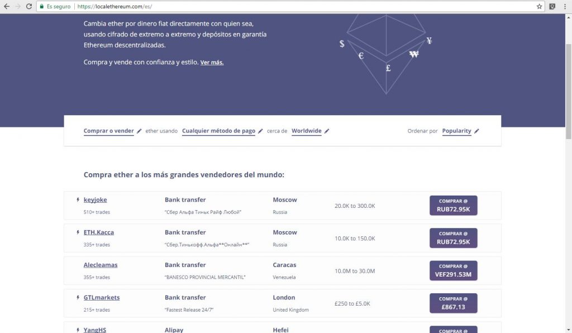
Task: Open keyjoke's seller profile
Action: pyautogui.click(x=95, y=200)
